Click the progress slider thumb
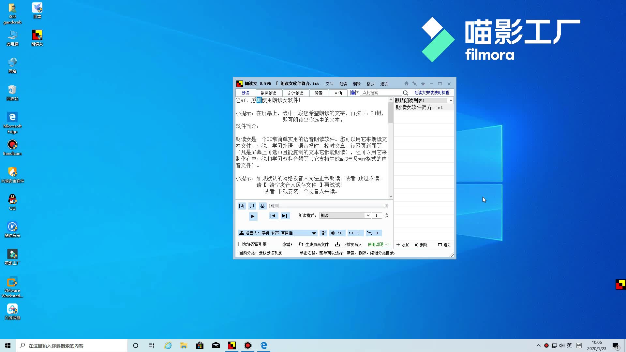Image resolution: width=626 pixels, height=352 pixels. [276, 206]
